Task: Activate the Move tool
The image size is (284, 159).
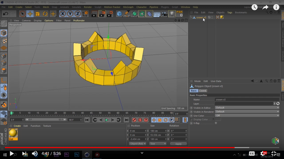Action: [x=30, y=14]
